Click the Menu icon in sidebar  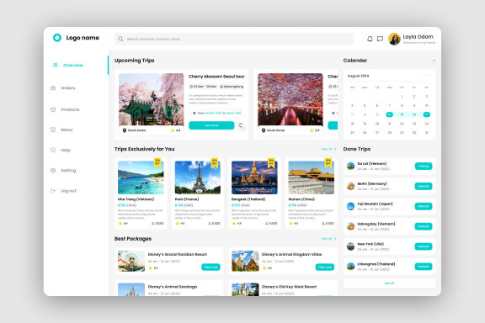coord(53,130)
